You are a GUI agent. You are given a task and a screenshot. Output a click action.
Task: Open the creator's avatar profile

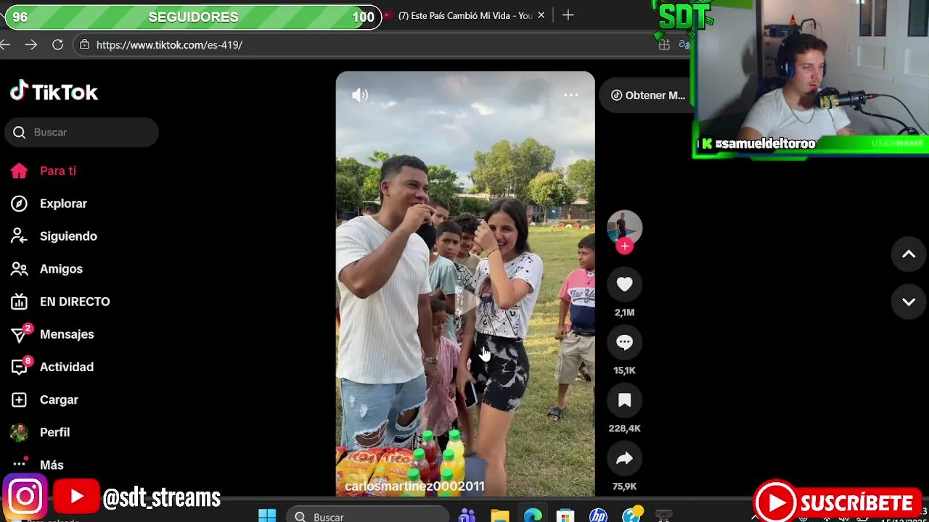pyautogui.click(x=624, y=228)
